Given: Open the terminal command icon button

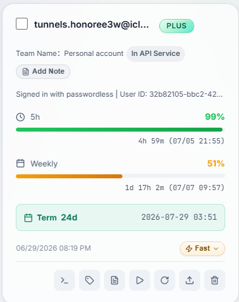Looking at the screenshot, I should [65, 280].
